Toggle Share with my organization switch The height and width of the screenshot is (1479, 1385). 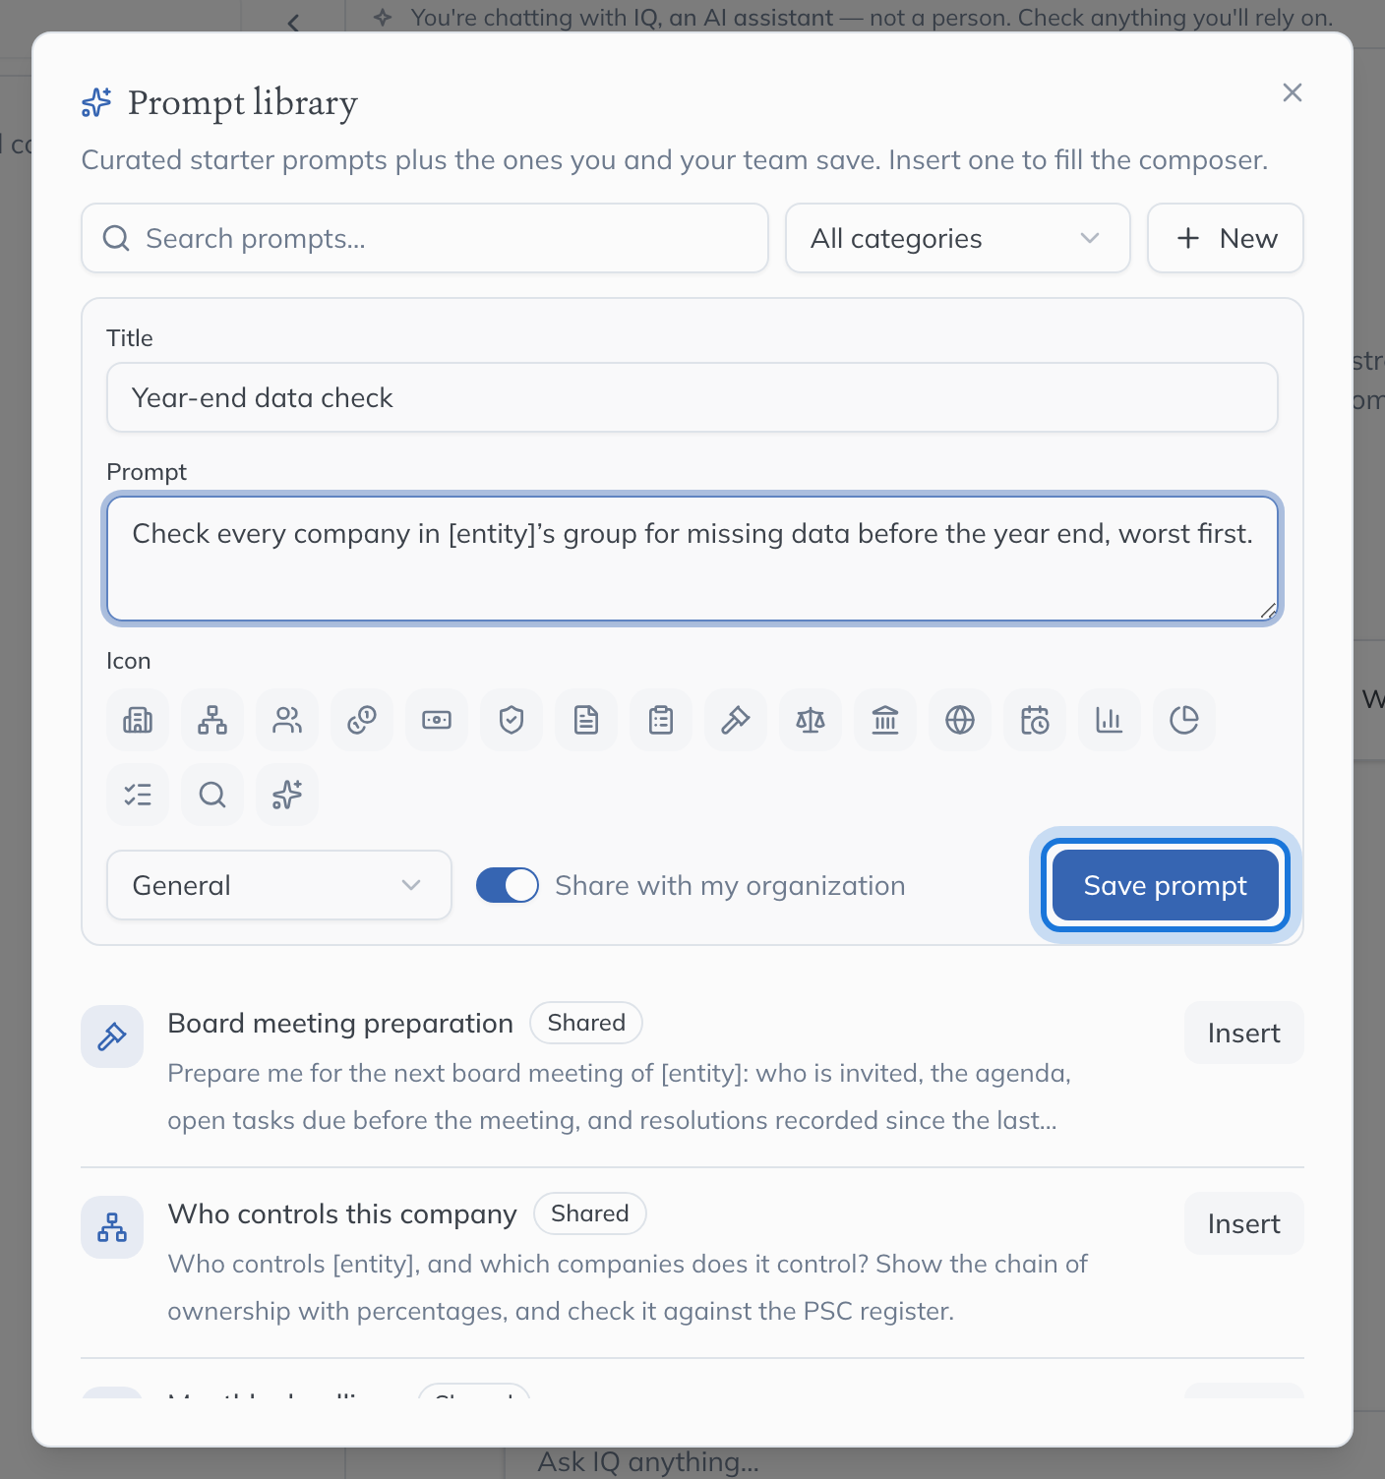click(x=508, y=885)
